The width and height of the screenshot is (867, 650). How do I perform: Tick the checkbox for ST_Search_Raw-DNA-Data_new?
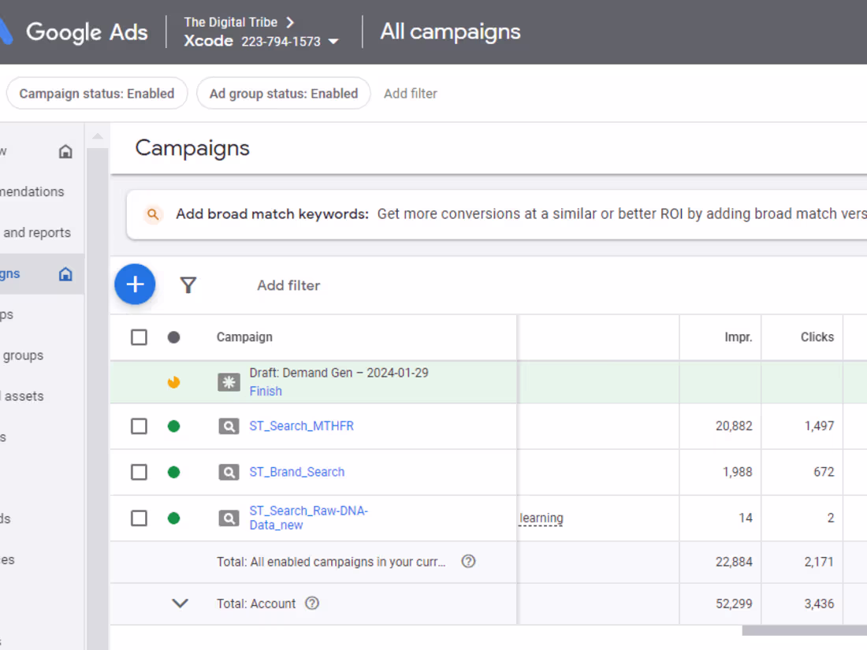coord(139,518)
